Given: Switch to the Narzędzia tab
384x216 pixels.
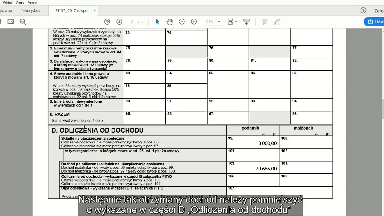Looking at the screenshot, I should [x=31, y=10].
